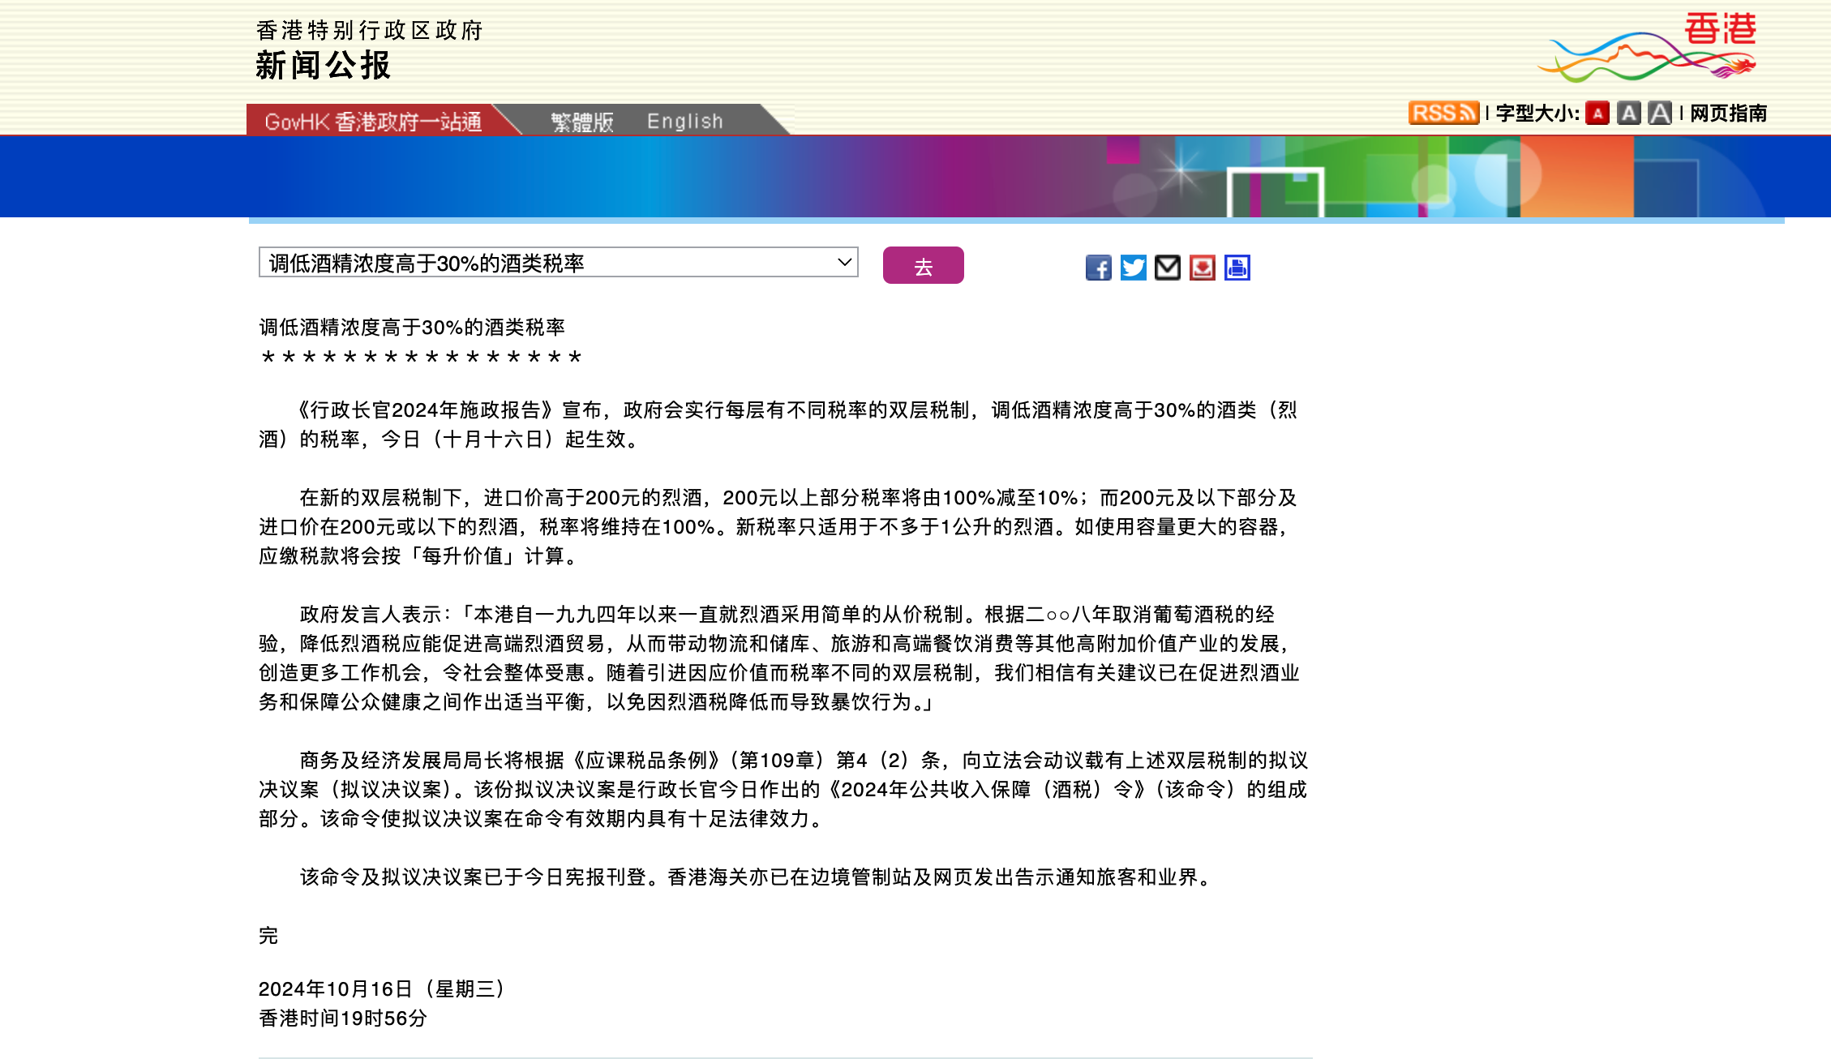Click the red download icon
This screenshot has width=1831, height=1059.
click(x=1203, y=268)
